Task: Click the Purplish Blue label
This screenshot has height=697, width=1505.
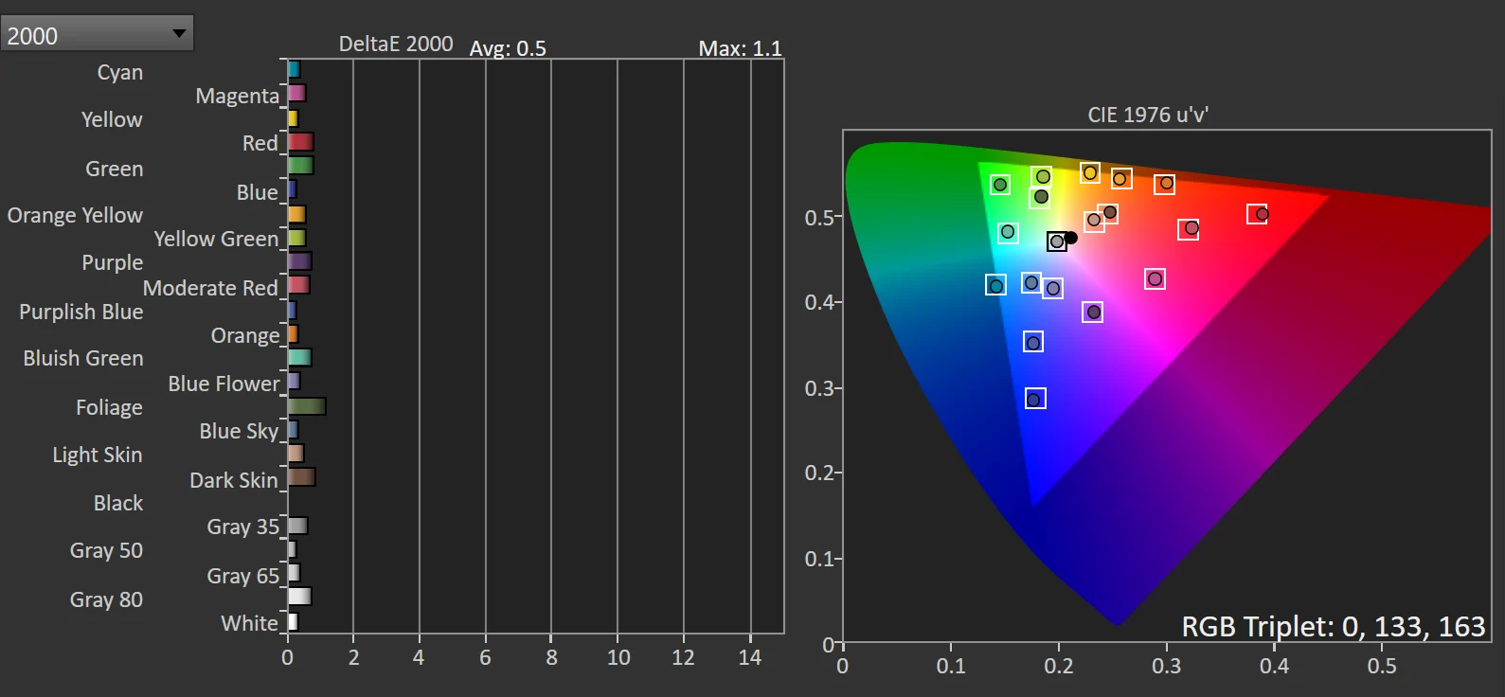Action: click(x=81, y=312)
